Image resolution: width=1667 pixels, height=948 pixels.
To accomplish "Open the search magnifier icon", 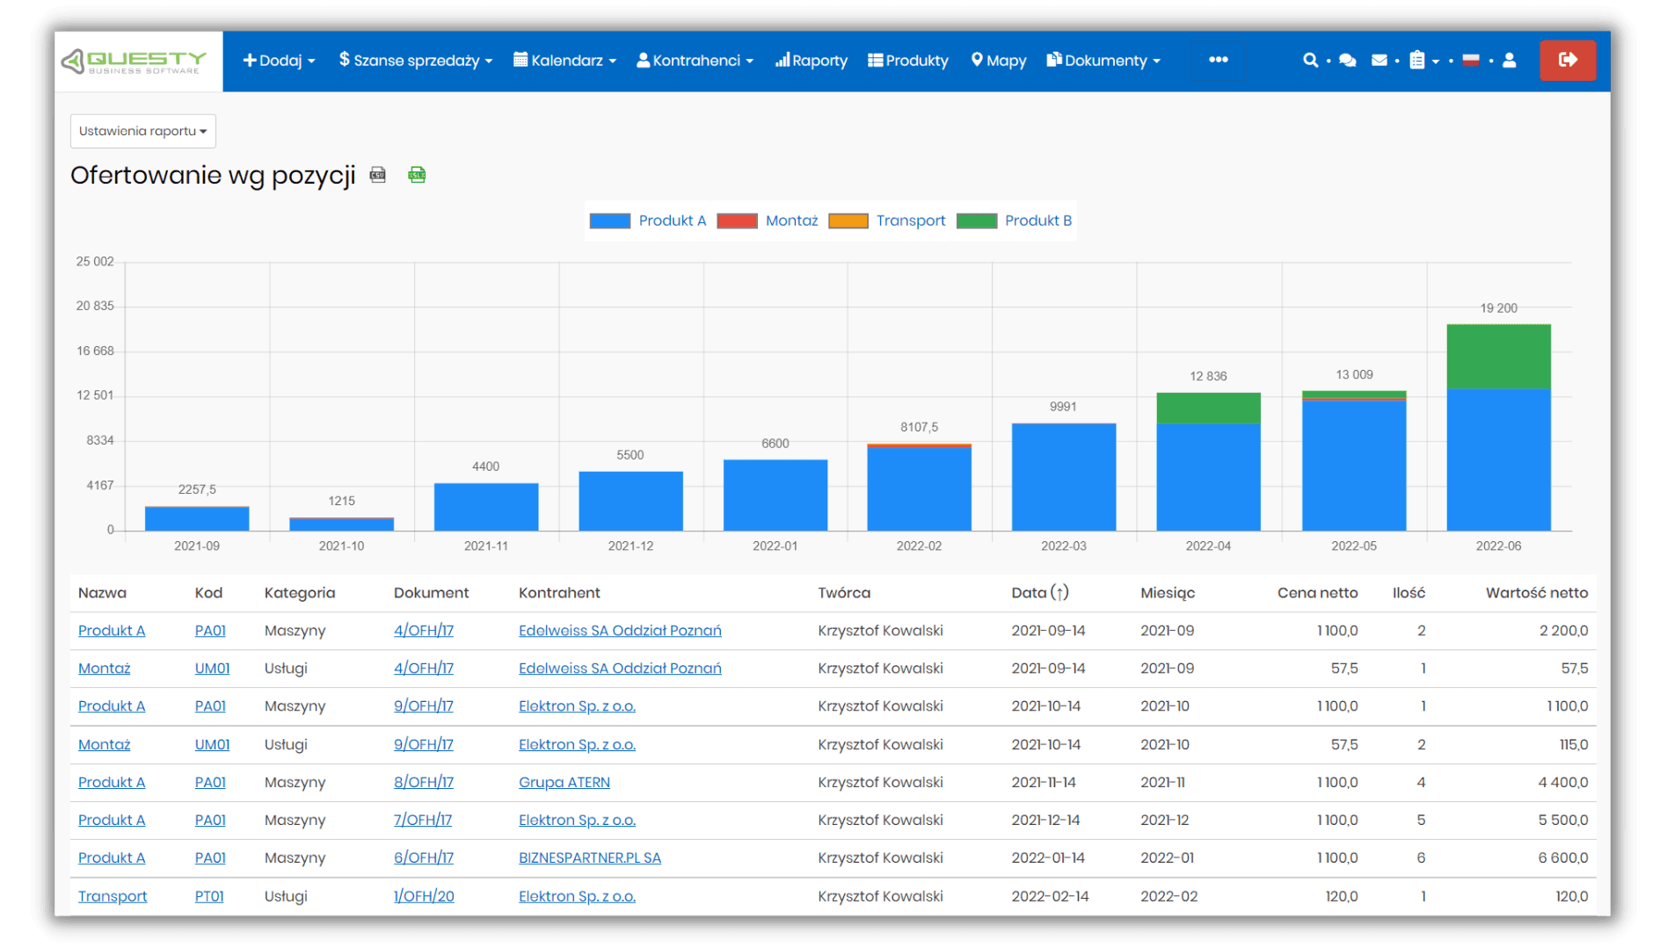I will tap(1310, 61).
